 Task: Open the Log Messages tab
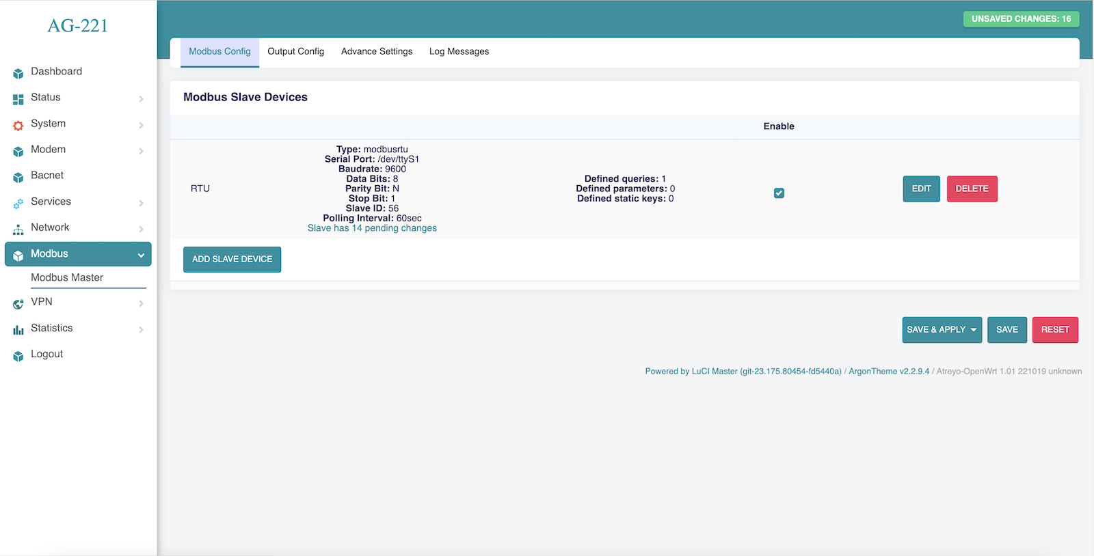(x=459, y=52)
